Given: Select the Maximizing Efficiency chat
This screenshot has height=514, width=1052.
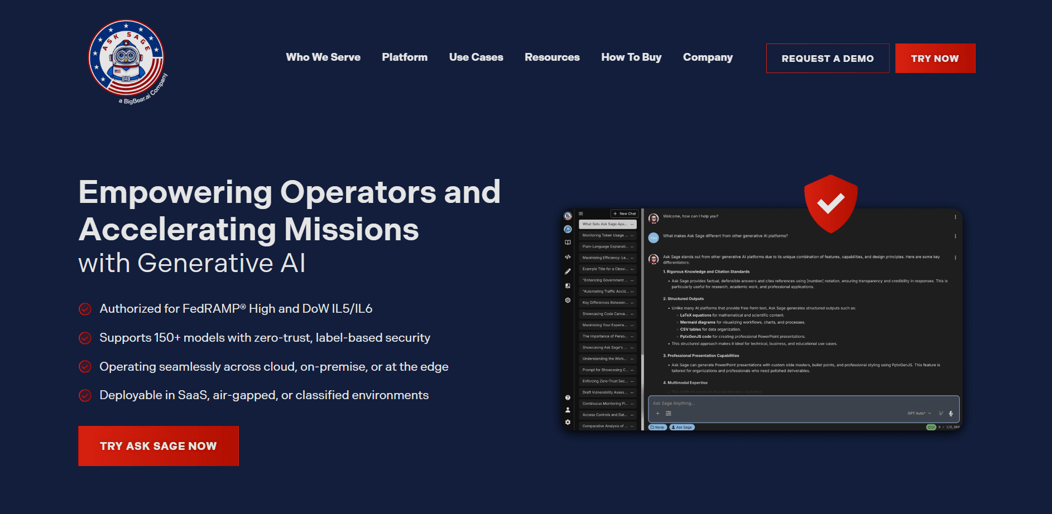Looking at the screenshot, I should tap(608, 258).
